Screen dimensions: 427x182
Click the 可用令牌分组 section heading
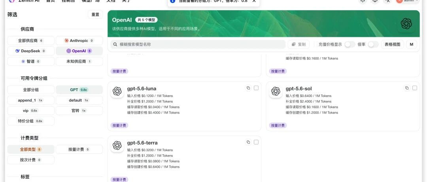[x=34, y=78]
